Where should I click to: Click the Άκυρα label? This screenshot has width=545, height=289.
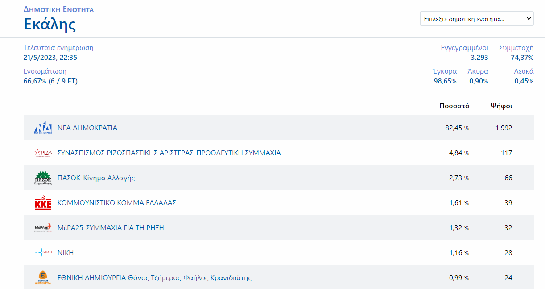[478, 71]
